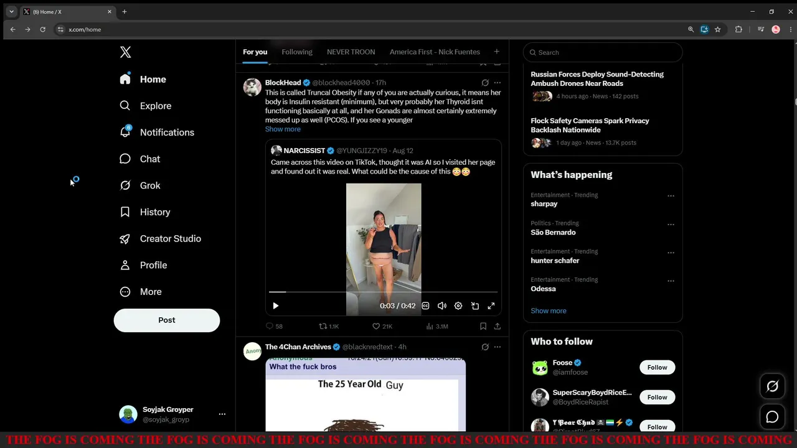797x448 pixels.
Task: View analytics showing 3.1M views
Action: (436, 326)
